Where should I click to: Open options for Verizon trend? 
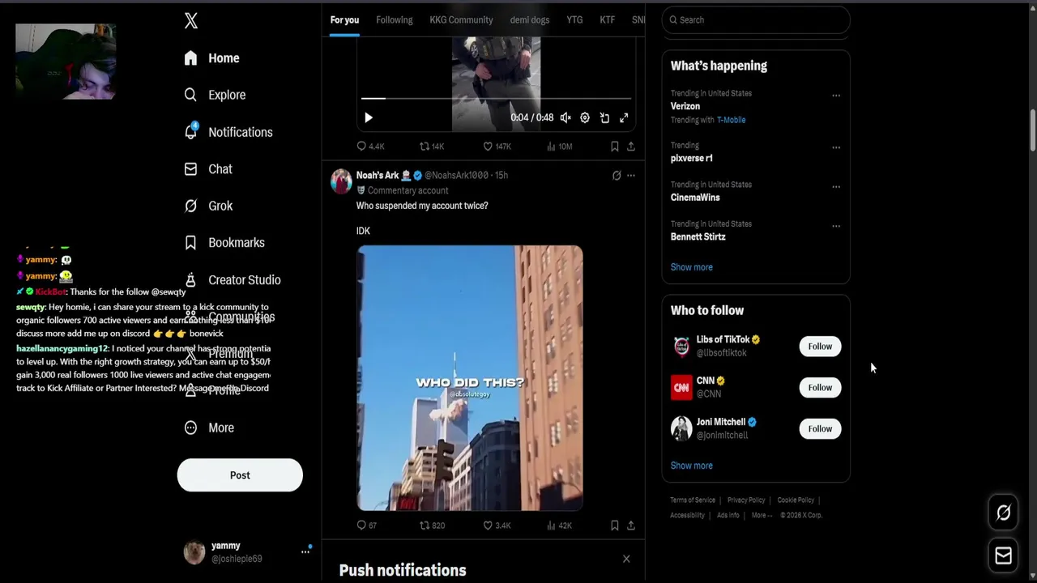click(x=836, y=96)
